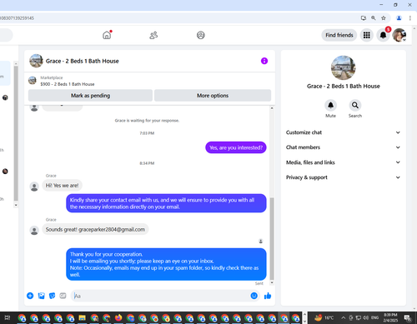Open the Facebook apps menu grid icon
Screen dimensions: 417x324
coord(367,35)
